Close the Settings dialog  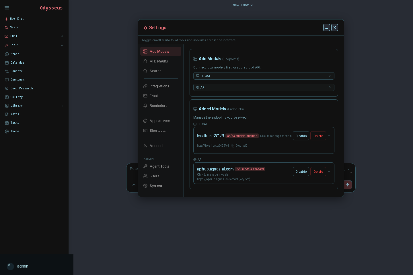pyautogui.click(x=335, y=27)
